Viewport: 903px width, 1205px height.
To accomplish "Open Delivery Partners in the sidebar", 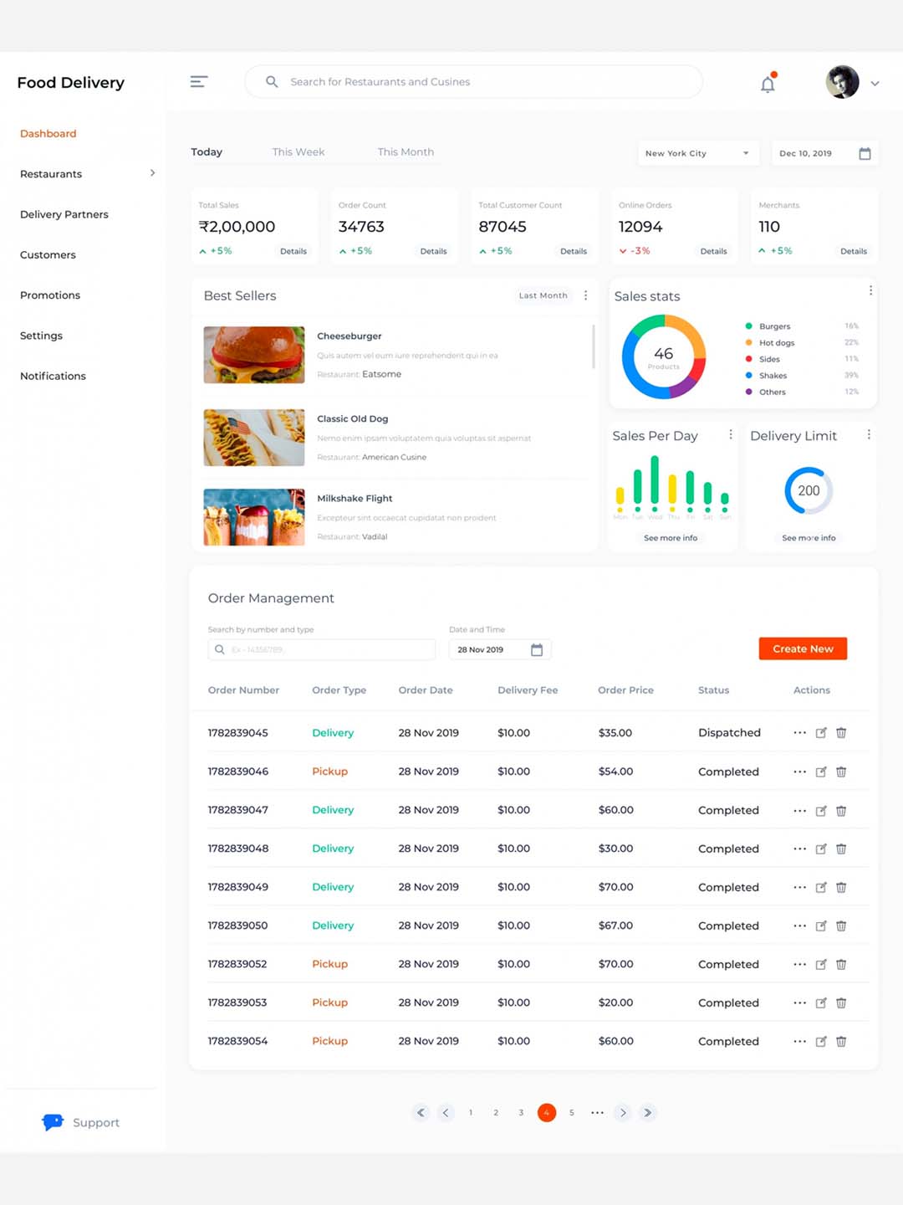I will tap(64, 214).
